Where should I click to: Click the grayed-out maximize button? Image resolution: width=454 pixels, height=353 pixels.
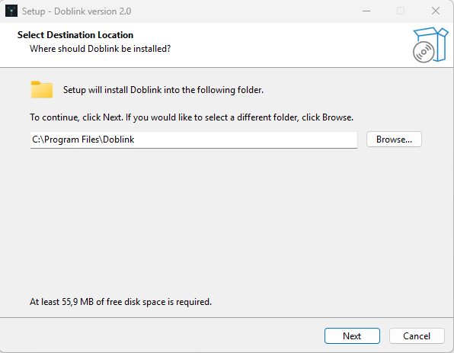(x=401, y=11)
